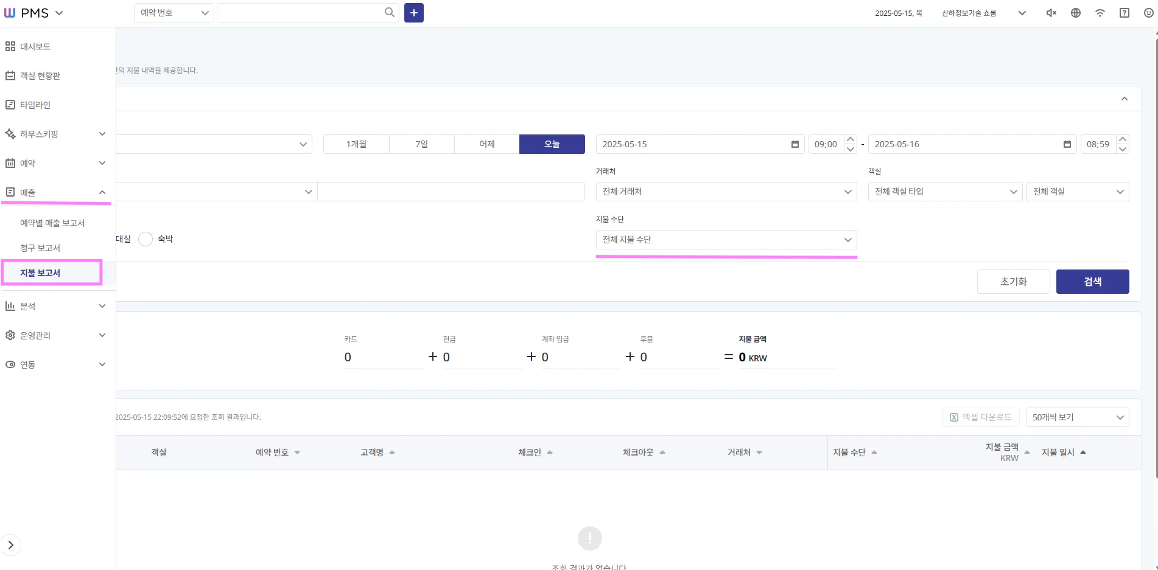
Task: Open the 전체 지불 수단 dropdown
Action: pos(726,240)
